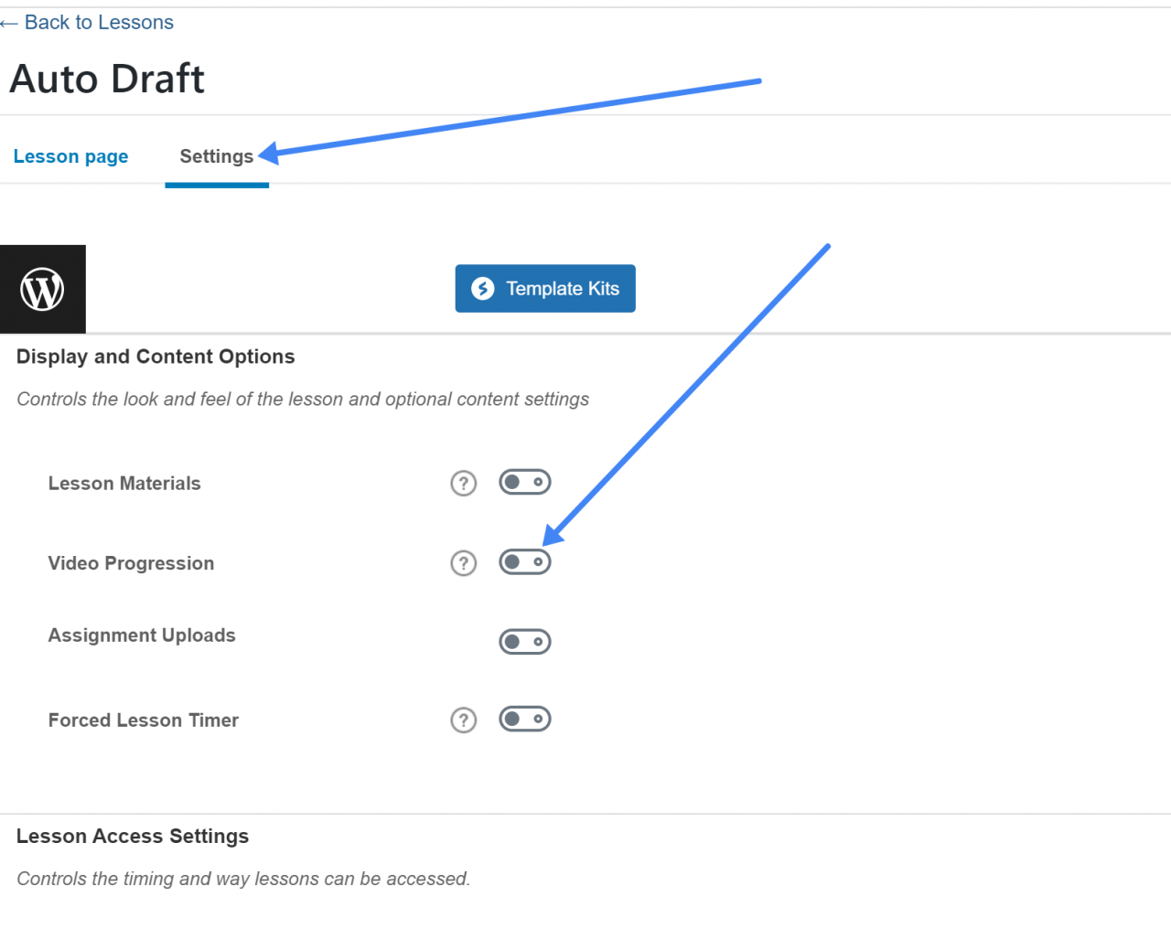Click the Video Progression label text
Image resolution: width=1171 pixels, height=928 pixels.
[x=131, y=563]
